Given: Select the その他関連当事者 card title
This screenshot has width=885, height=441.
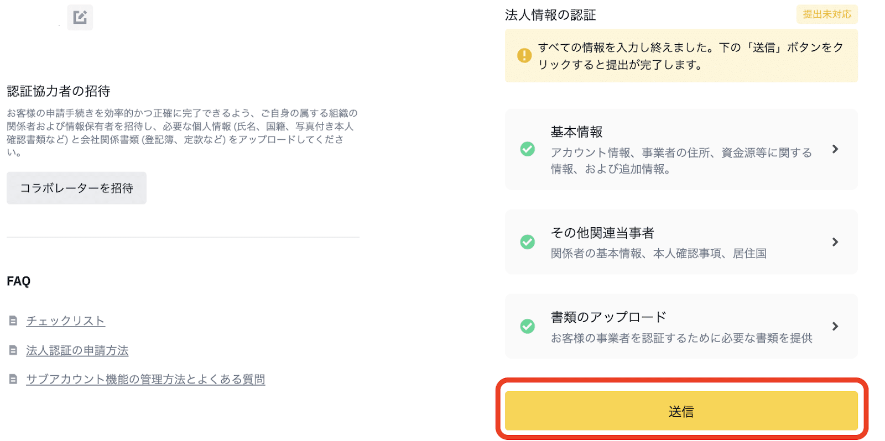Looking at the screenshot, I should point(602,233).
